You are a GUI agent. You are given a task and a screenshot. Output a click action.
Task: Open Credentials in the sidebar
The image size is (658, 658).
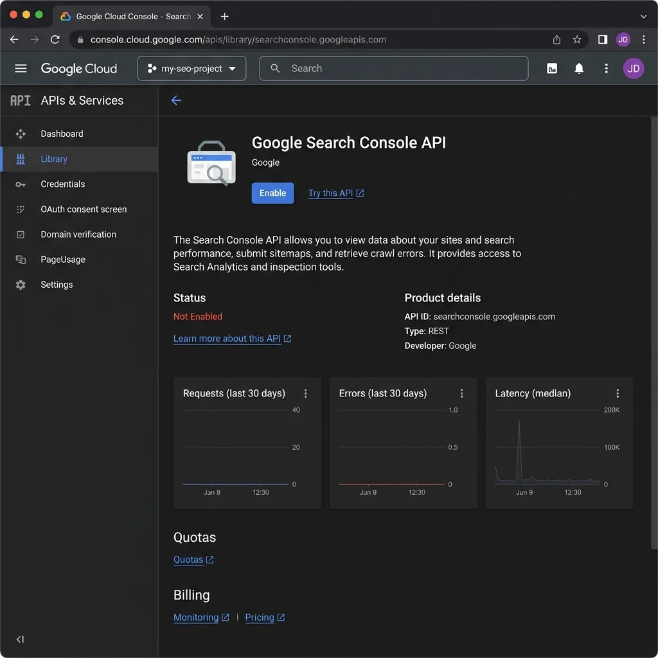[x=79, y=184]
